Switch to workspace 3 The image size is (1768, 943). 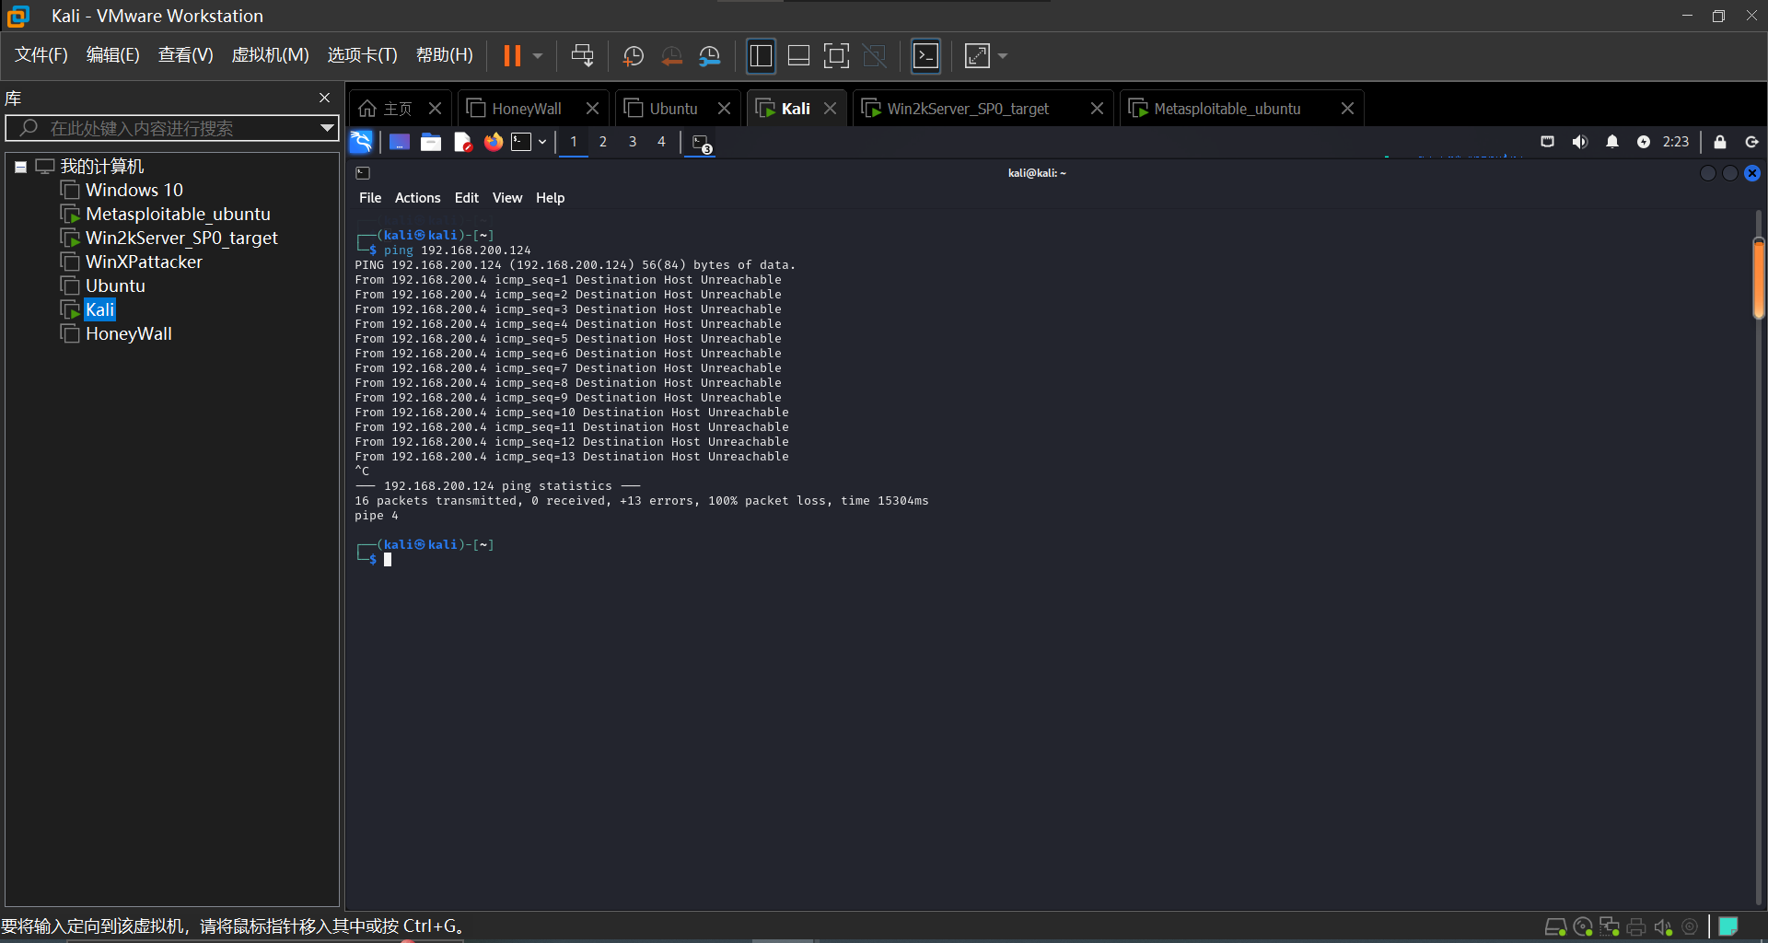coord(633,142)
